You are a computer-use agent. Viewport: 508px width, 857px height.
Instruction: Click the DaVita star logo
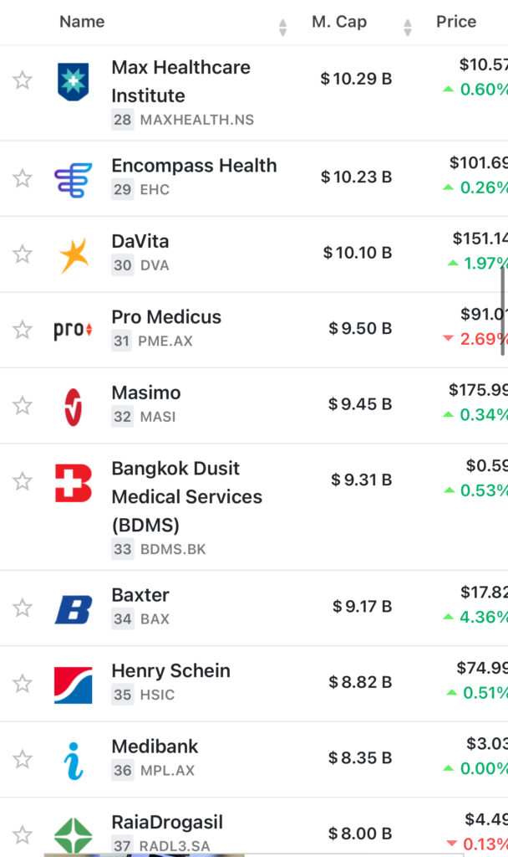73,254
